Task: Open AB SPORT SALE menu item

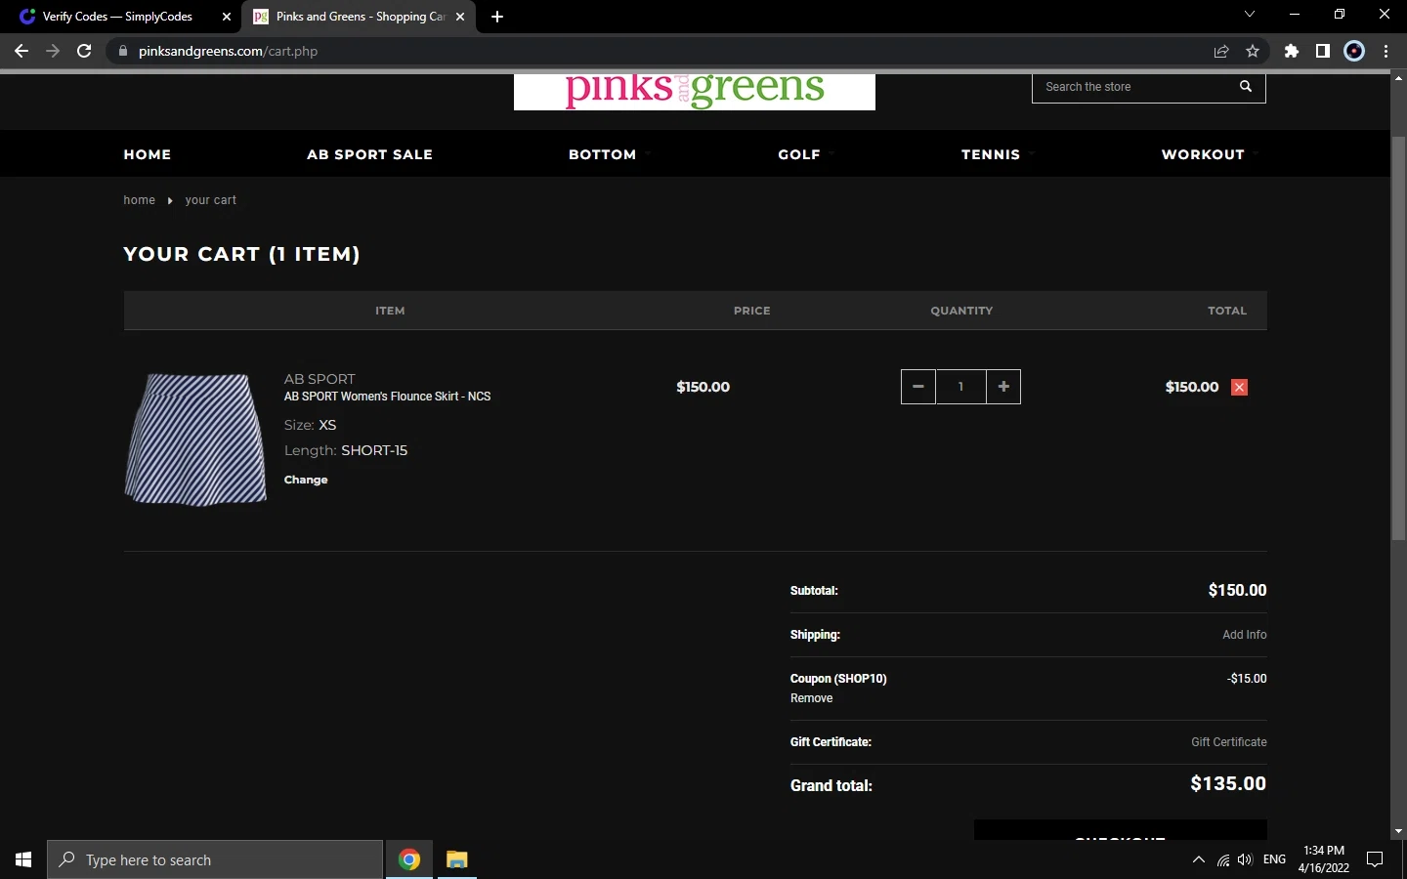Action: pos(369,154)
